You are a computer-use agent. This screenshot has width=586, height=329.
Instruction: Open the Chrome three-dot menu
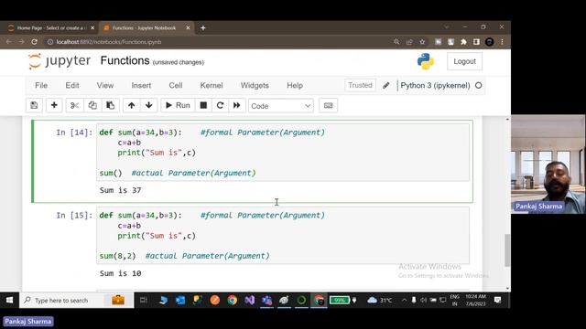pos(502,42)
